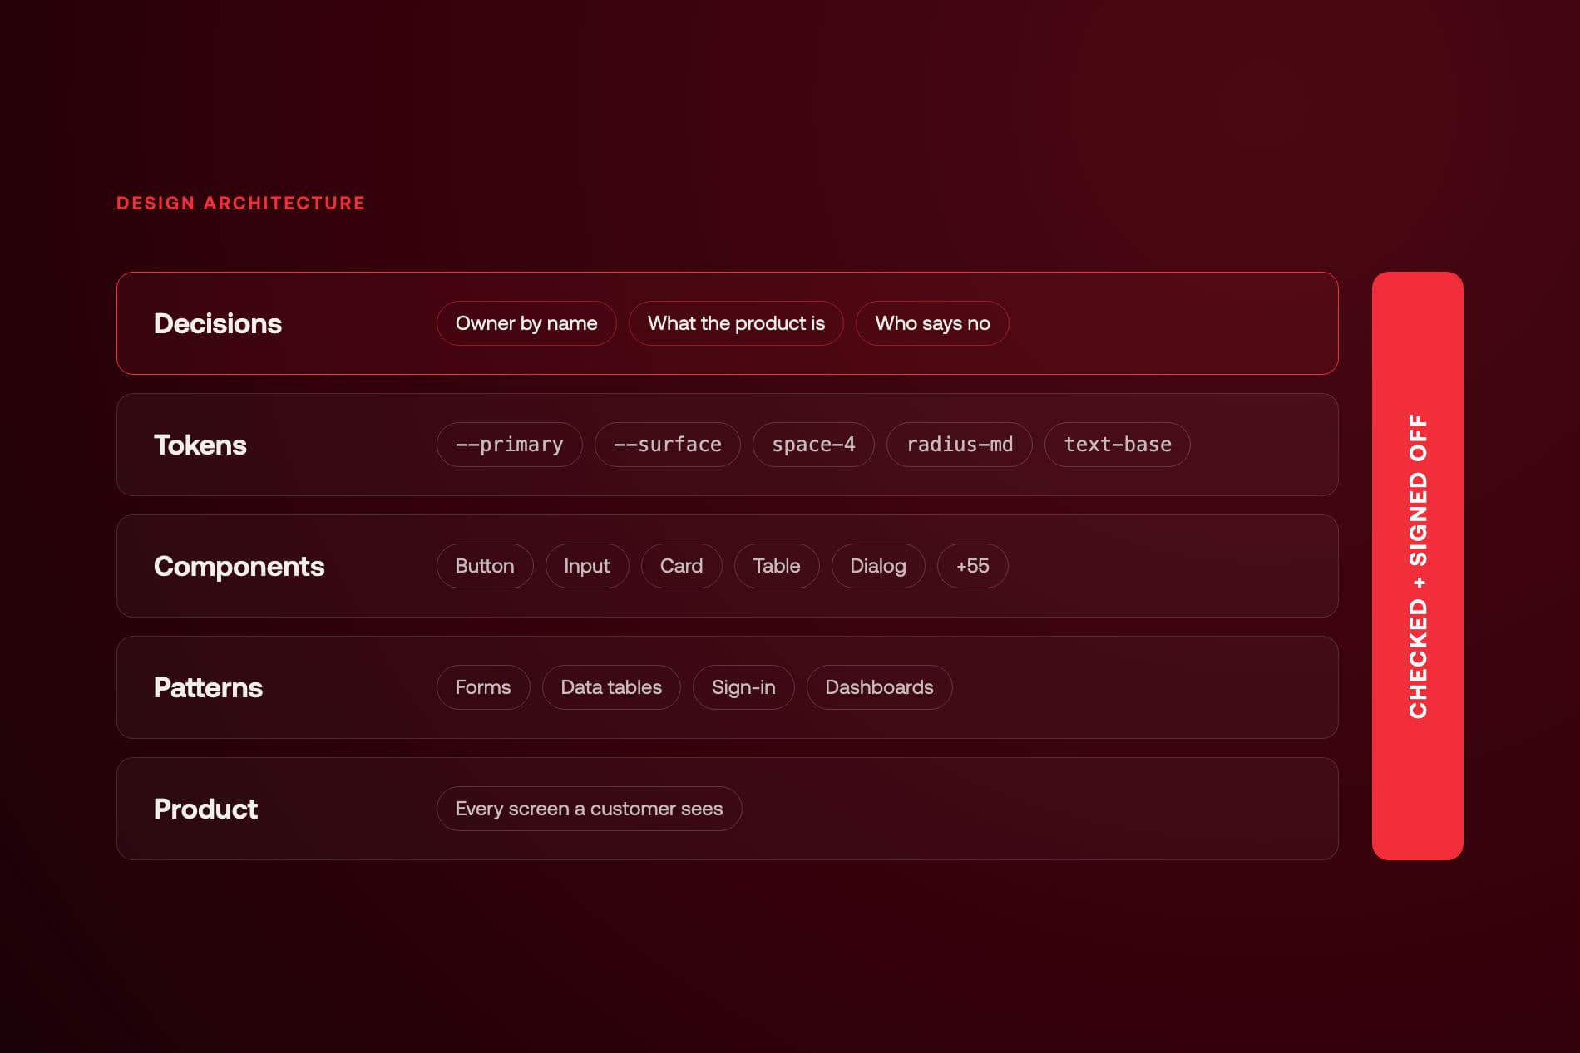Click "Every screen a customer sees" chip
Screen dimensions: 1580x1053
[x=589, y=809]
